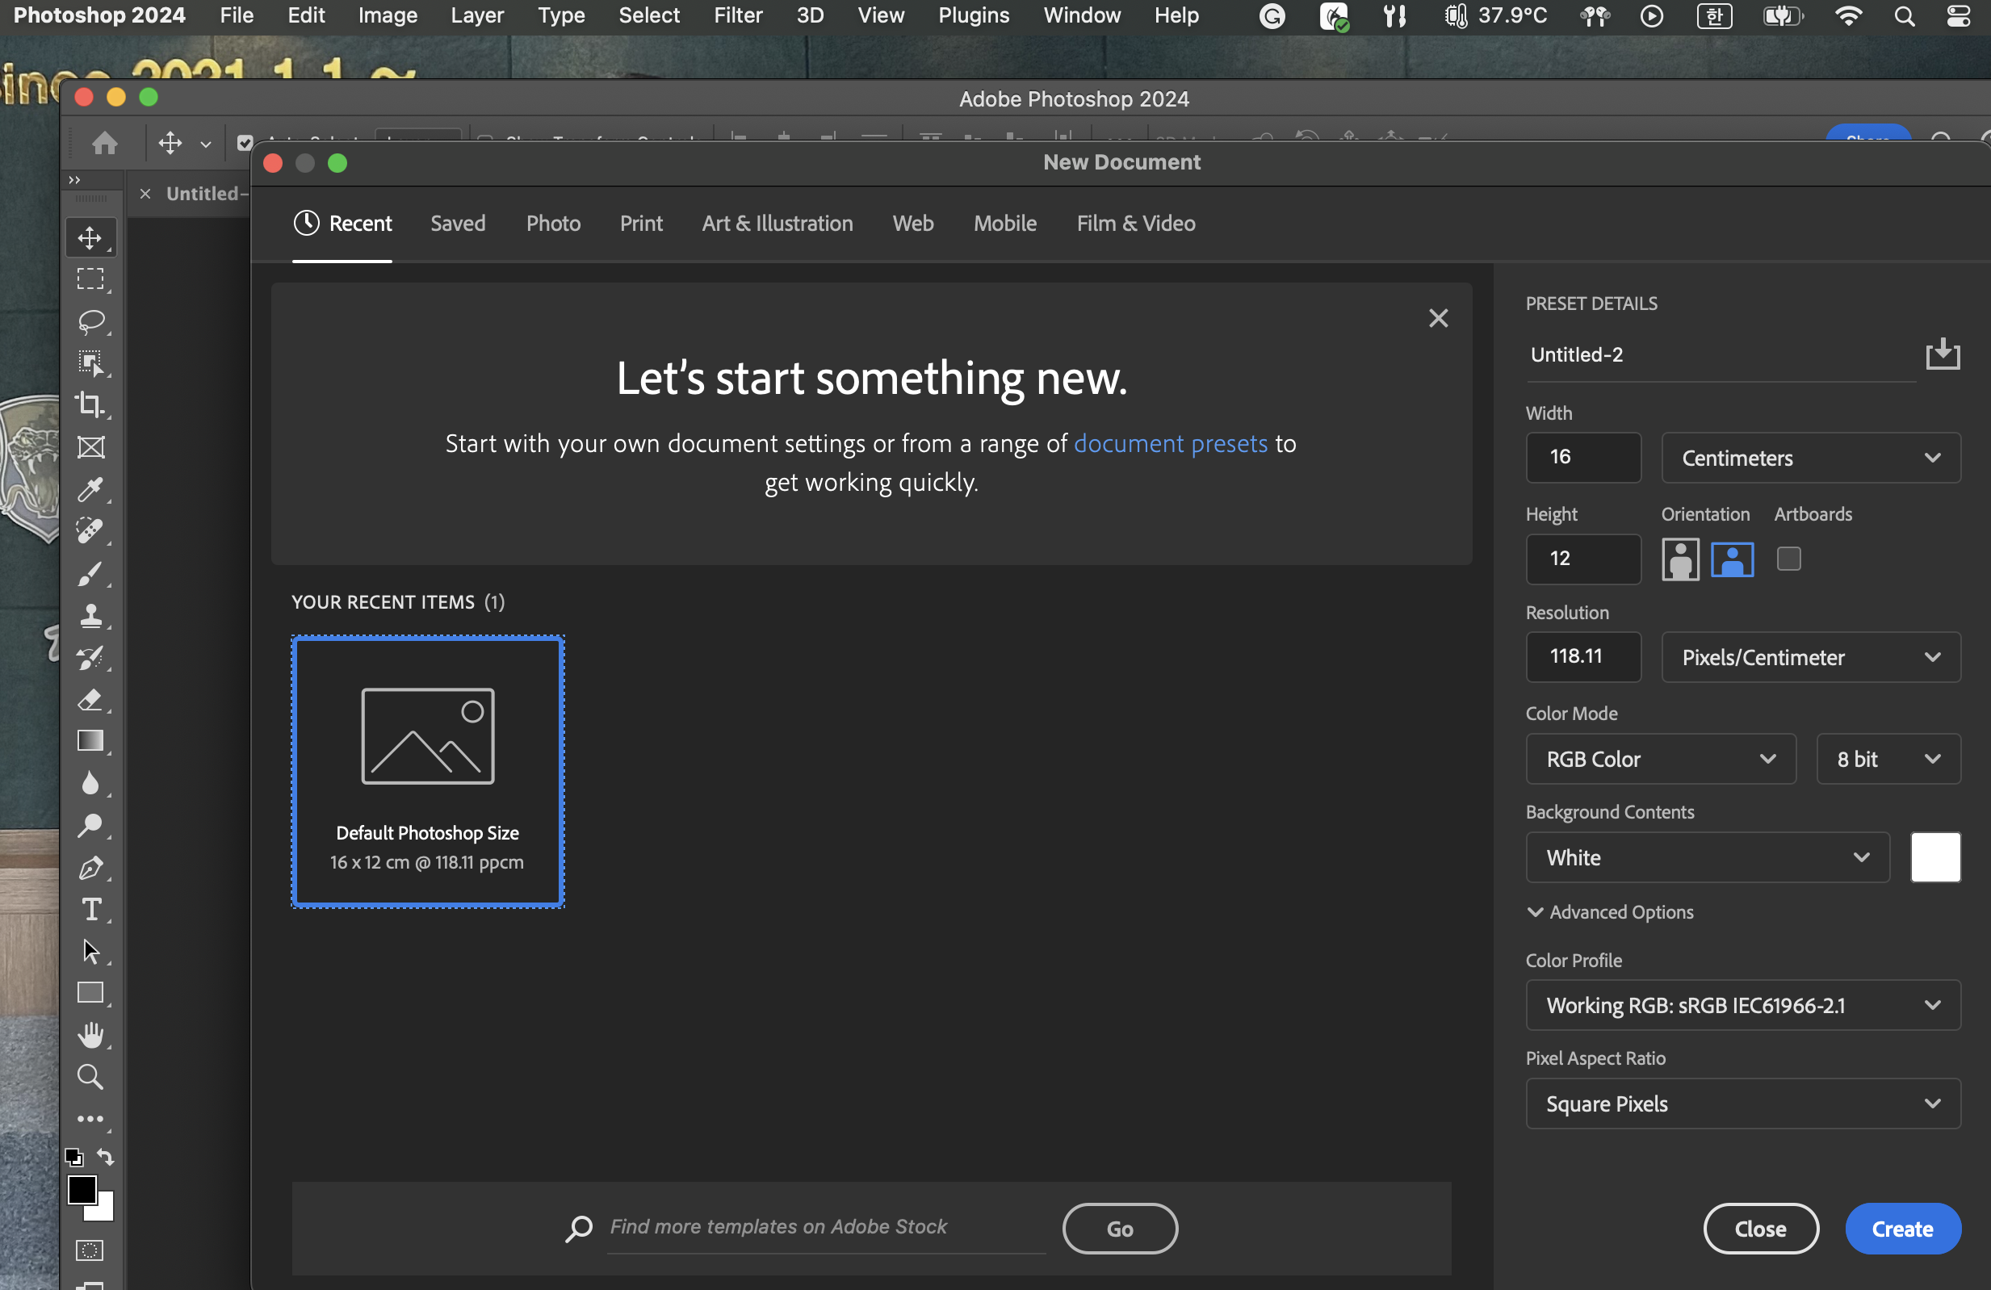Switch to the Print tab

point(641,224)
